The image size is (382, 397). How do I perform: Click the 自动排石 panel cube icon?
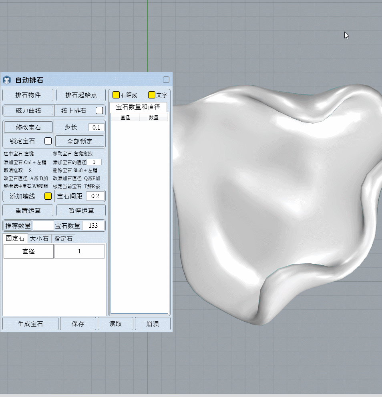point(7,80)
